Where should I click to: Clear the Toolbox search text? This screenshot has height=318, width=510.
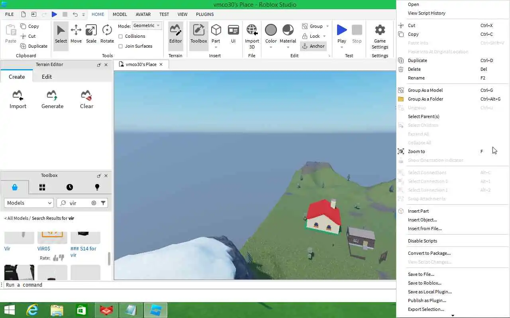click(x=94, y=203)
